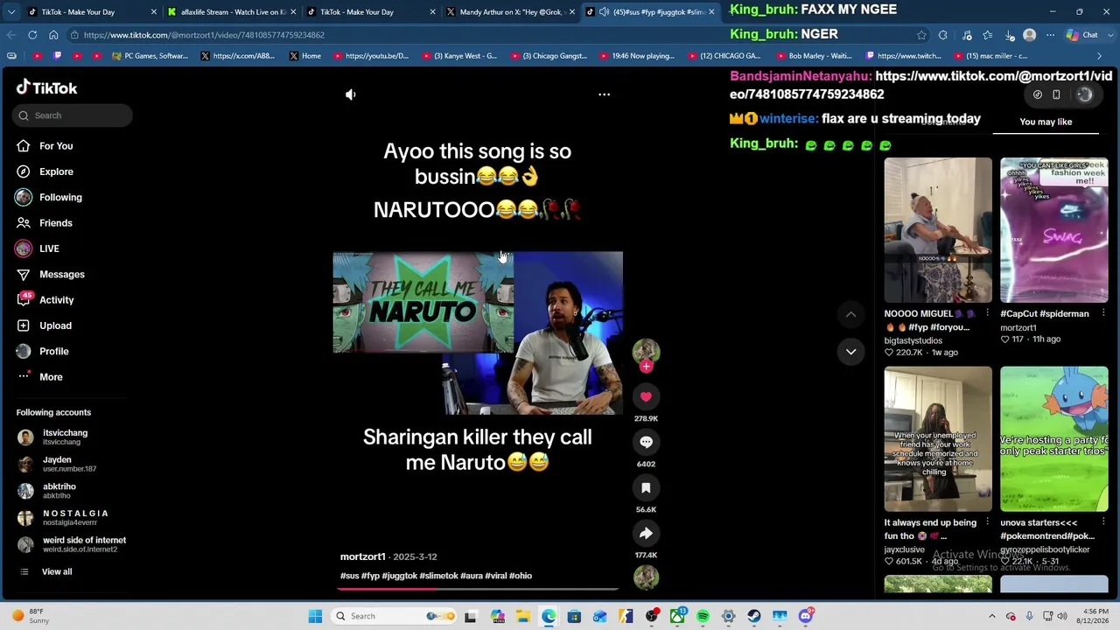The image size is (1120, 630).
Task: Reload the page in the browser
Action: 32,35
